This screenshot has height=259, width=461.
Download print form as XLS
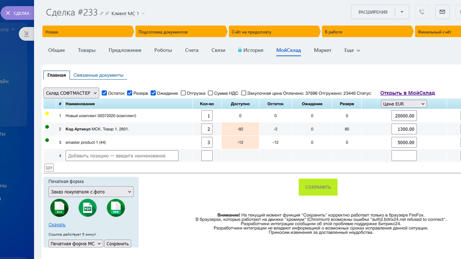tap(59, 208)
